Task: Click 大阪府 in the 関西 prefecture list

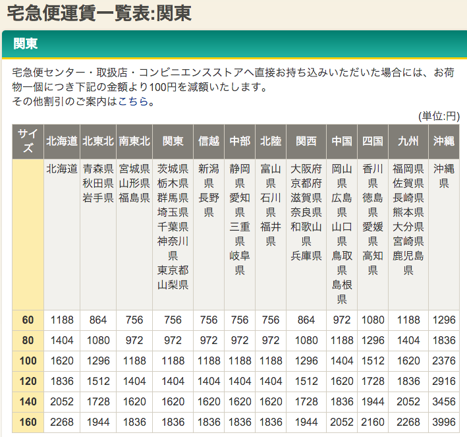Action: tap(306, 169)
